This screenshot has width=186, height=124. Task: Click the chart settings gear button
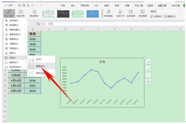(x=149, y=82)
